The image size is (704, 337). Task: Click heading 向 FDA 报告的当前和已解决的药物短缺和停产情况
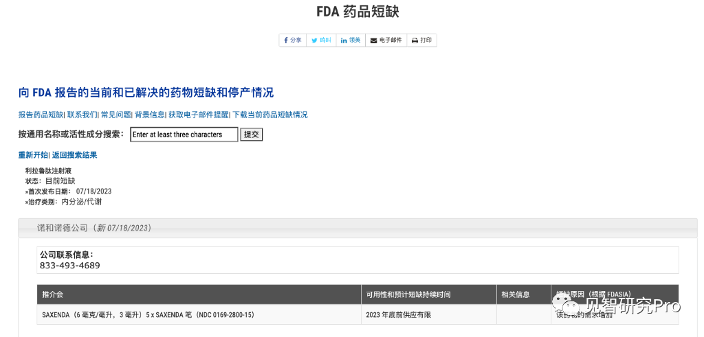point(146,93)
